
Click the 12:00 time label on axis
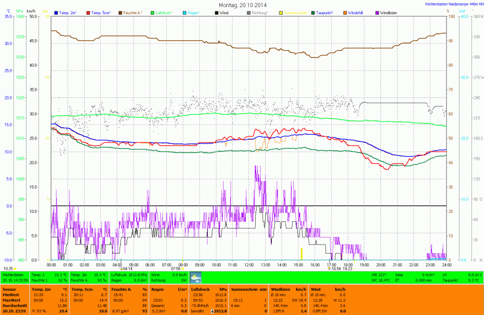click(x=249, y=265)
